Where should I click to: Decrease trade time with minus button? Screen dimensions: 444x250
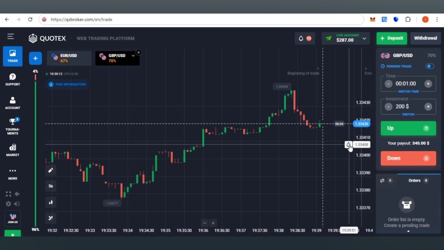[x=389, y=84]
